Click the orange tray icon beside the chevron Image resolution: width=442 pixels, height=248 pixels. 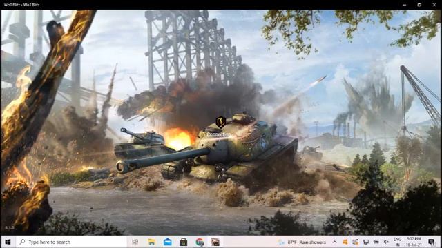point(345,242)
